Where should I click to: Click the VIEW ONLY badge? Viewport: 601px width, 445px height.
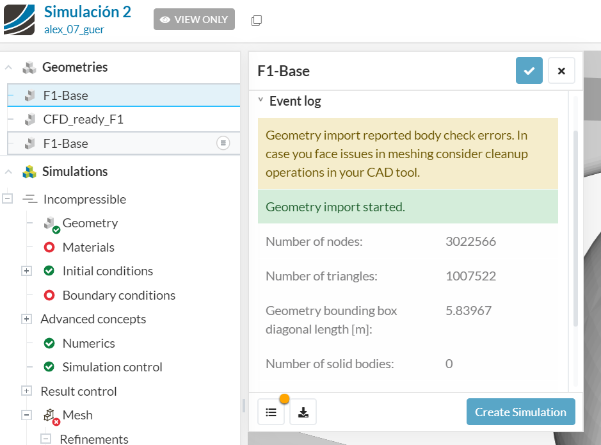pyautogui.click(x=194, y=20)
